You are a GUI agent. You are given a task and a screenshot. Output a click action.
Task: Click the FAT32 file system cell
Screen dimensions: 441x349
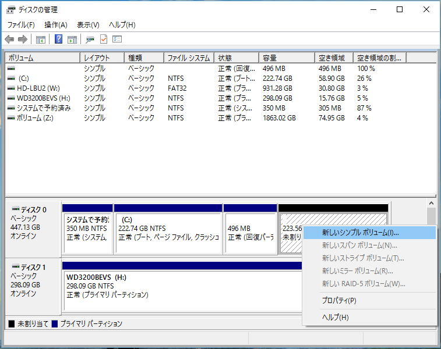tap(177, 88)
